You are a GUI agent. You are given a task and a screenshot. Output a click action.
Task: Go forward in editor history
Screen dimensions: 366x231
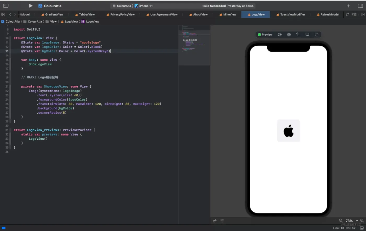[x=15, y=14]
